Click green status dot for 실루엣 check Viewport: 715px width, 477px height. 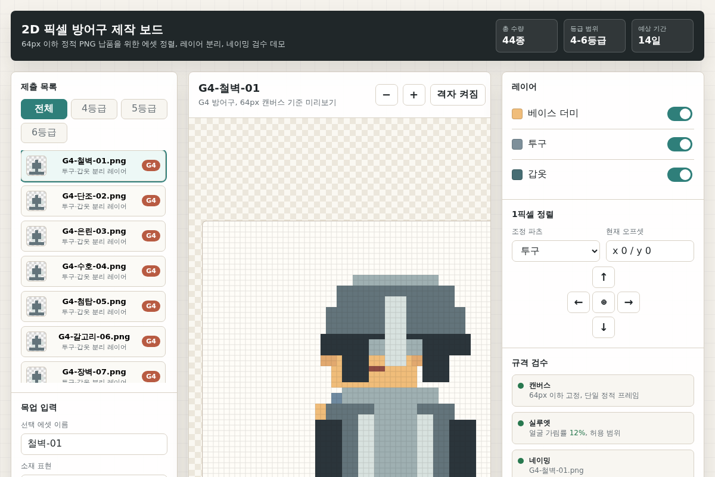521,423
